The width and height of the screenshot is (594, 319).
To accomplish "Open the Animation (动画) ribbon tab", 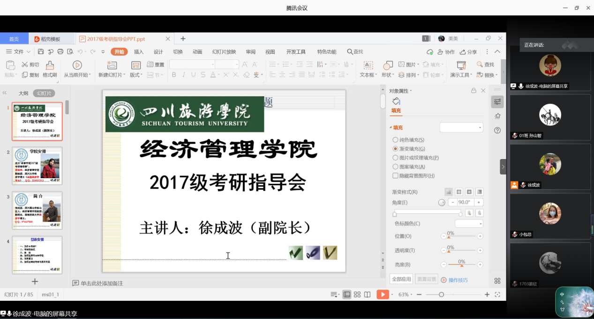I will pyautogui.click(x=197, y=52).
